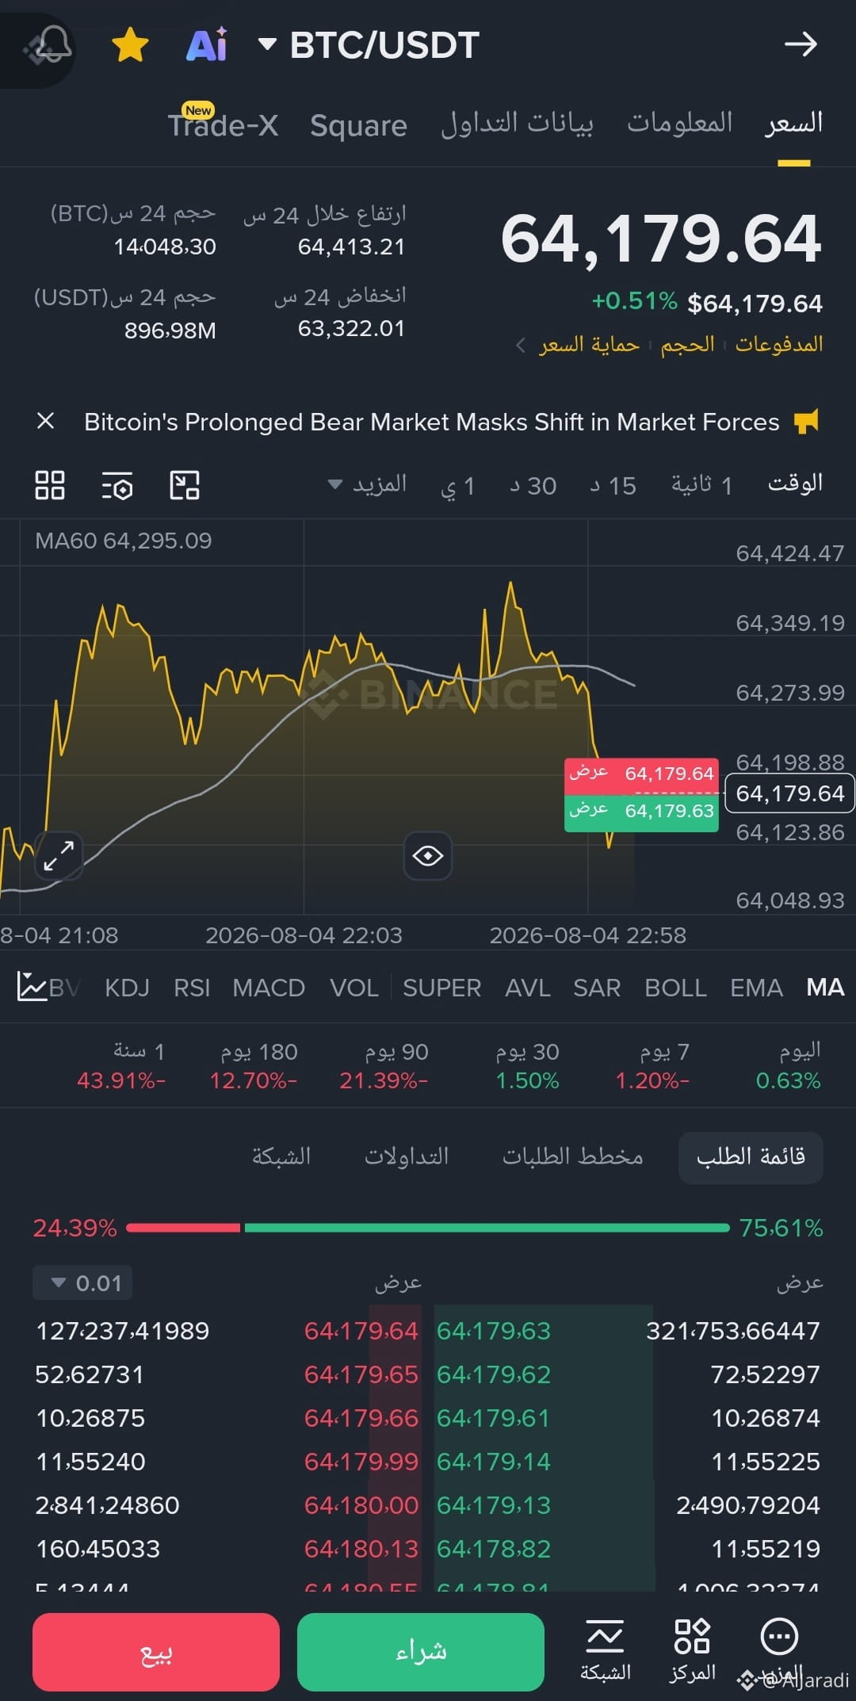Select the 15 د timeframe
The height and width of the screenshot is (1701, 856).
coord(613,485)
